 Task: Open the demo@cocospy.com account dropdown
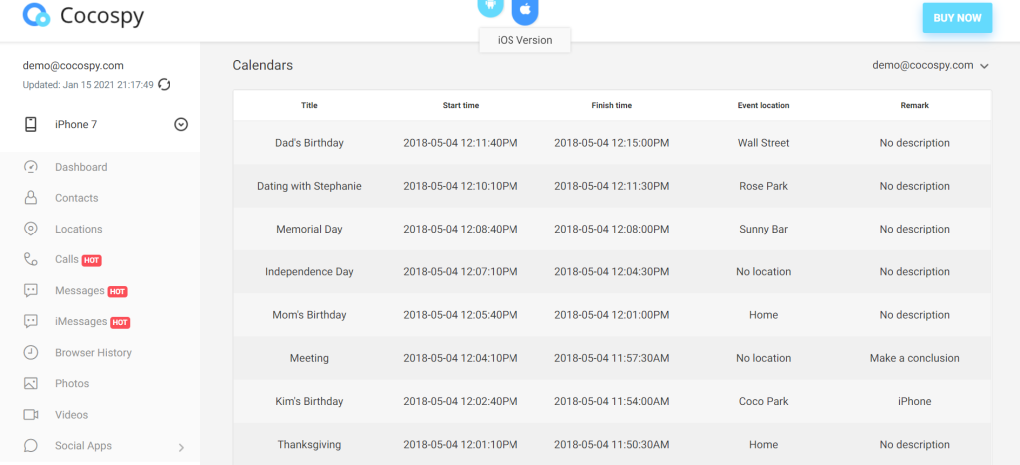point(930,65)
